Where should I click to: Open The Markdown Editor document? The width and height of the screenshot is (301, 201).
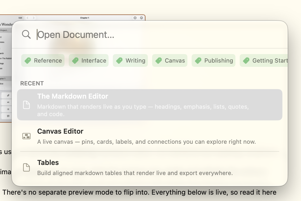(150, 105)
